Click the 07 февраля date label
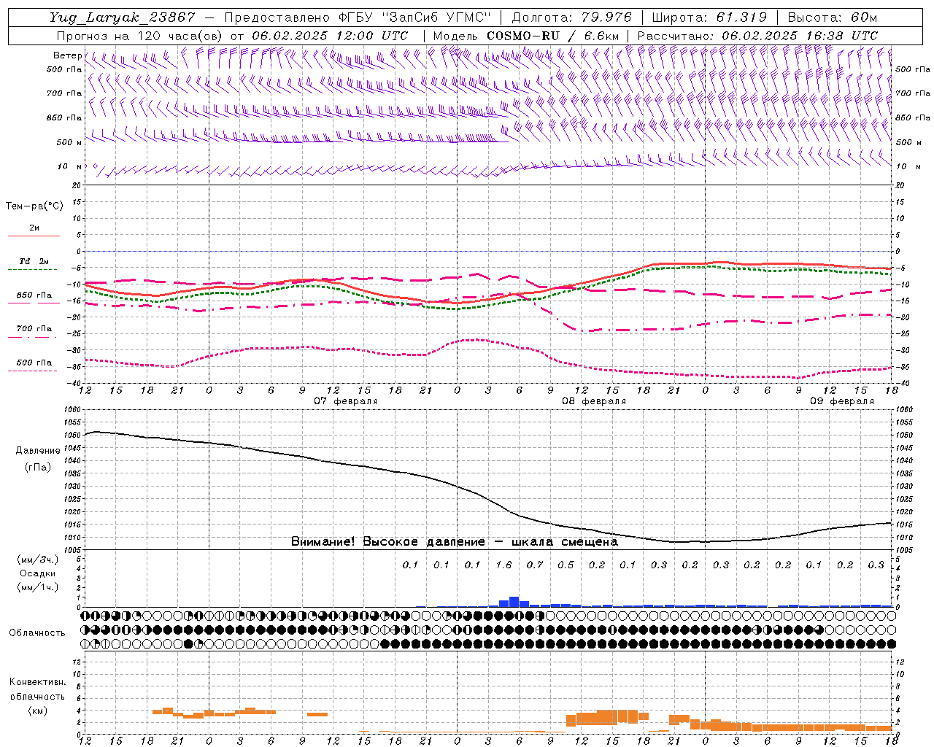Viewport: 934px width, 747px height. pyautogui.click(x=346, y=401)
